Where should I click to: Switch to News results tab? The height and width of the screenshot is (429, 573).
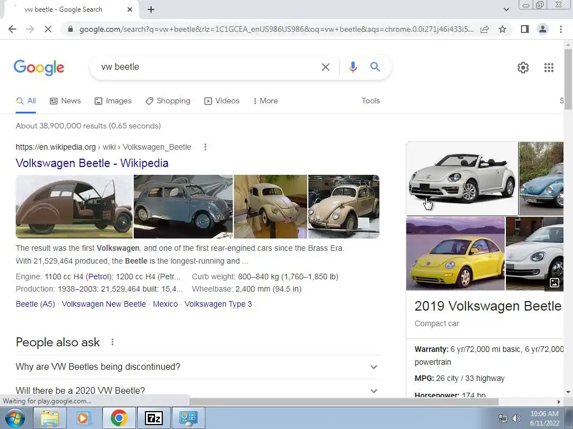[x=65, y=101]
